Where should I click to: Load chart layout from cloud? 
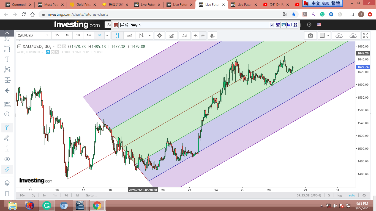click(339, 35)
